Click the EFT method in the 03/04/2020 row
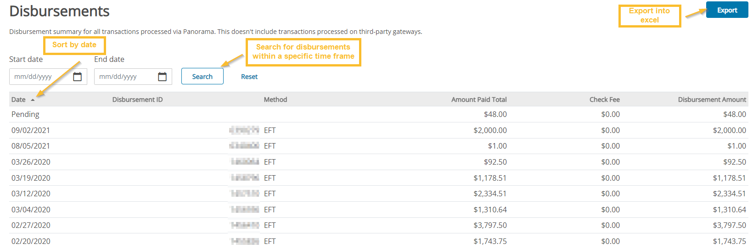Viewport: 753px width, 249px height. point(270,210)
